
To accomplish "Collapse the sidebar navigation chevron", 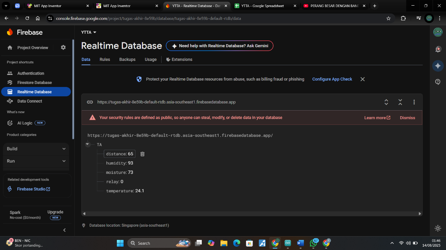I will pyautogui.click(x=64, y=230).
